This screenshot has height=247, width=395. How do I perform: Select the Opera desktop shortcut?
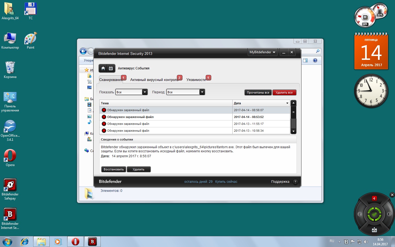(10, 158)
